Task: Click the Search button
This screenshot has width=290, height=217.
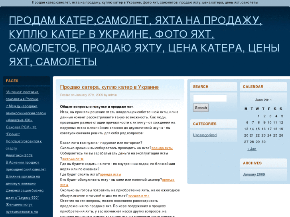Action: point(201,108)
